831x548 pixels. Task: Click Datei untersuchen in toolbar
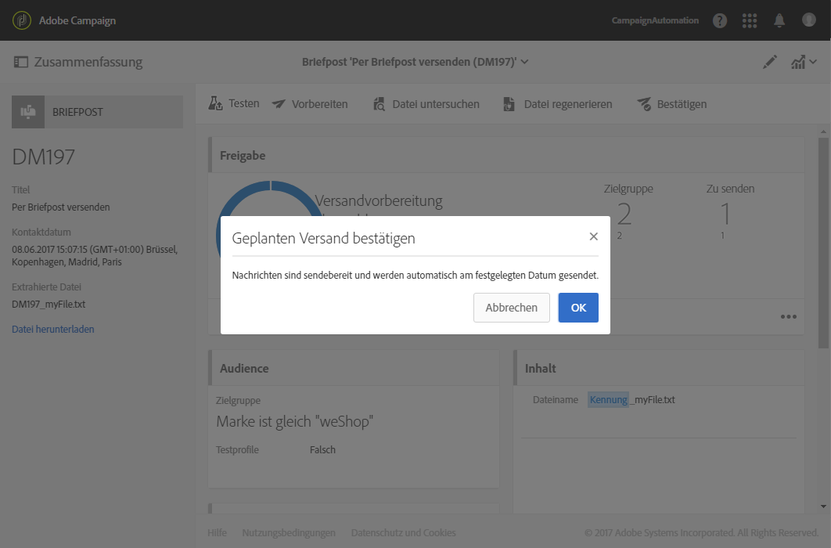click(426, 104)
